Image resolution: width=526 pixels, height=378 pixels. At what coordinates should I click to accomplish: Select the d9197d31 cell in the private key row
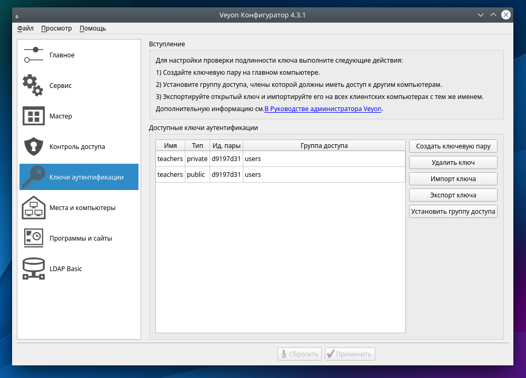226,158
